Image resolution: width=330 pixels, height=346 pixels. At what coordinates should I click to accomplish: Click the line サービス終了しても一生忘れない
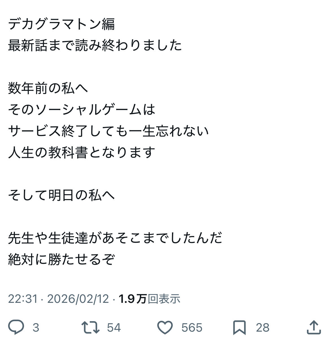[109, 131]
